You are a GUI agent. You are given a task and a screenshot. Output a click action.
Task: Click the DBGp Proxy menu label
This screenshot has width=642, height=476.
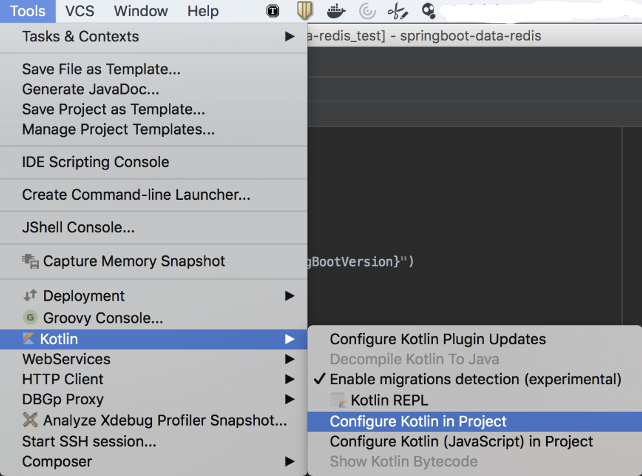pos(63,399)
